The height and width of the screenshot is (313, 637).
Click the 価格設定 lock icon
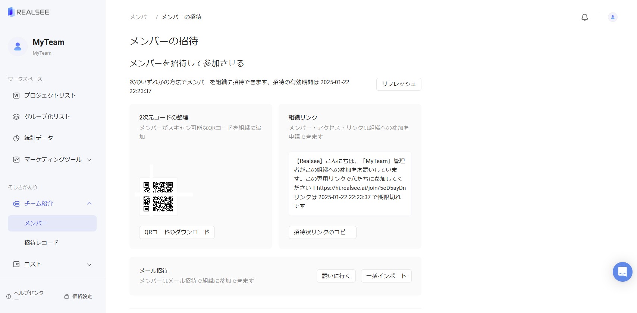(66, 297)
